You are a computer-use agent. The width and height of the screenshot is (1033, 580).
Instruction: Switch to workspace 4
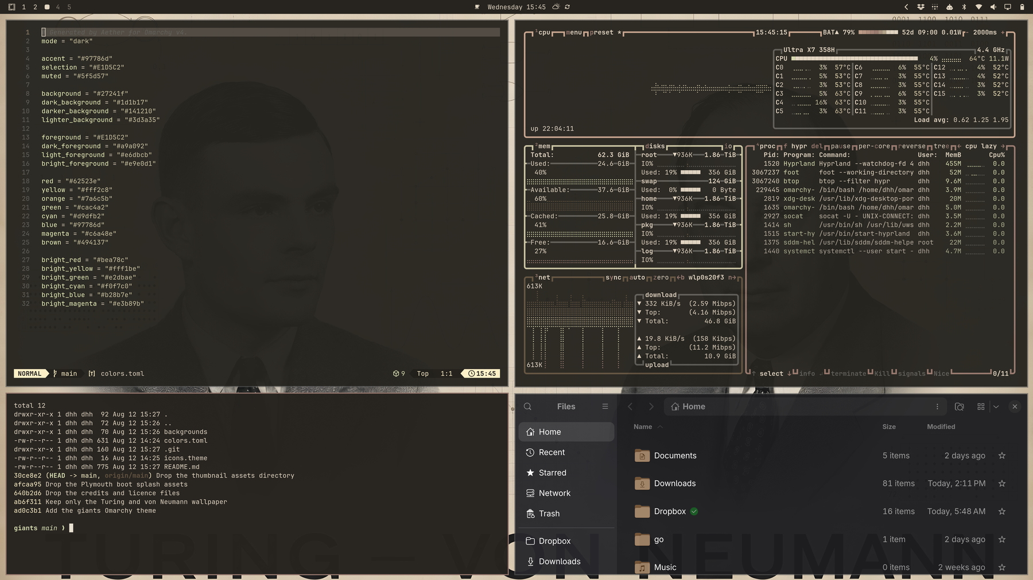pyautogui.click(x=58, y=7)
